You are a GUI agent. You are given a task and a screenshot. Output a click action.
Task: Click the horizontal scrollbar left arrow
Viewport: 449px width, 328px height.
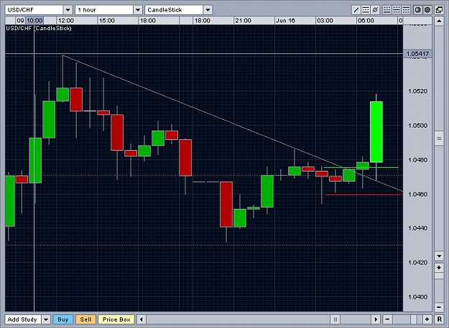(x=142, y=319)
